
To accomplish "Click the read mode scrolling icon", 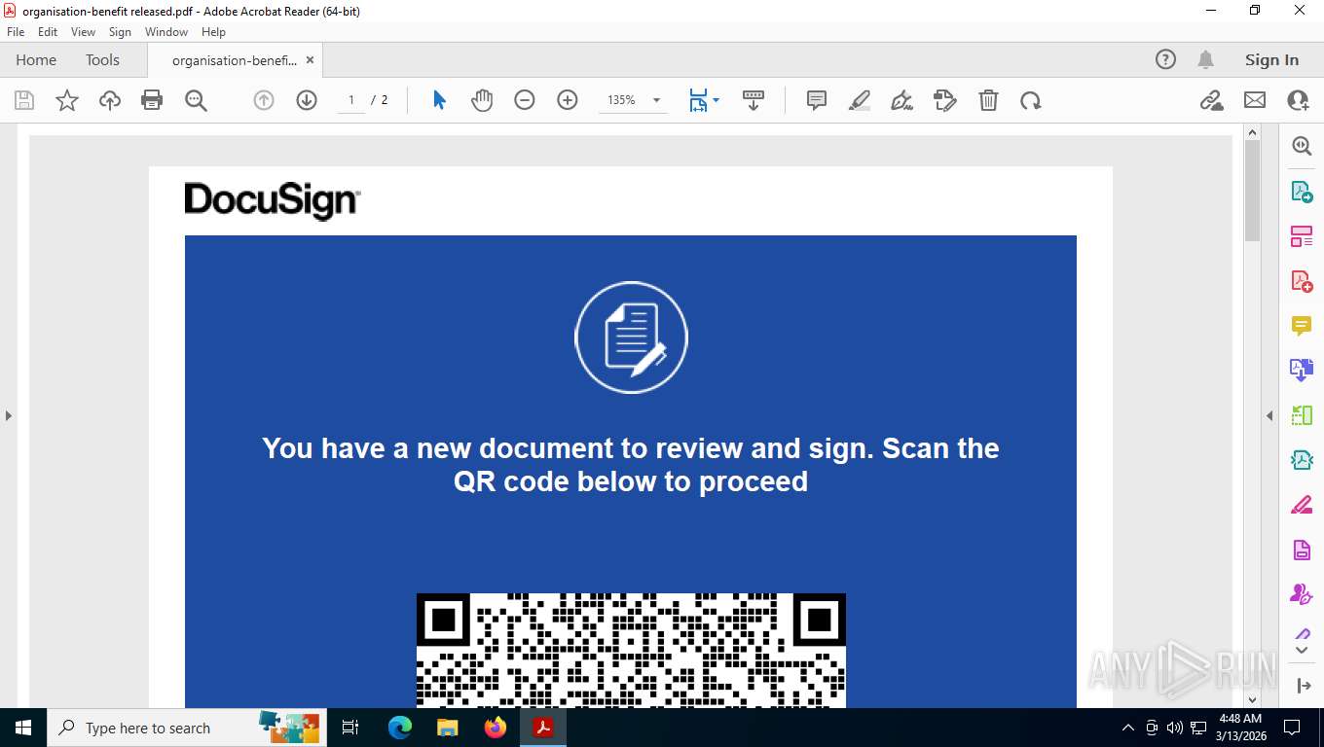I will click(x=753, y=100).
